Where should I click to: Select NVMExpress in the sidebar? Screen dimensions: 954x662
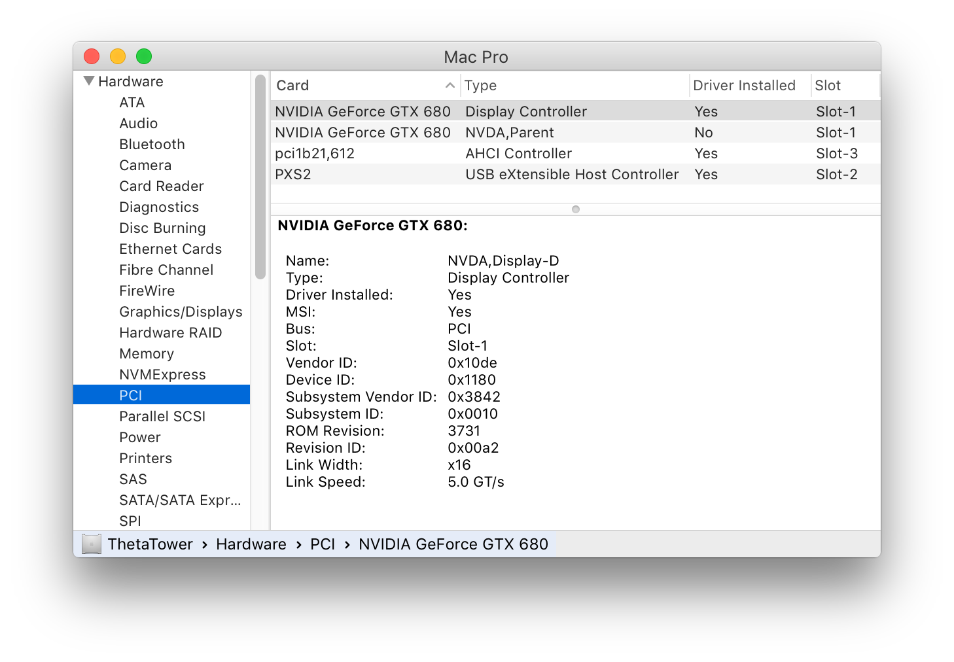pos(163,374)
